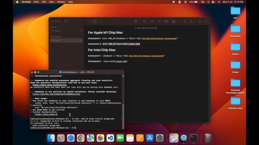Click the Terminal window title bar text
The width and height of the screenshot is (259, 145).
tap(78, 72)
